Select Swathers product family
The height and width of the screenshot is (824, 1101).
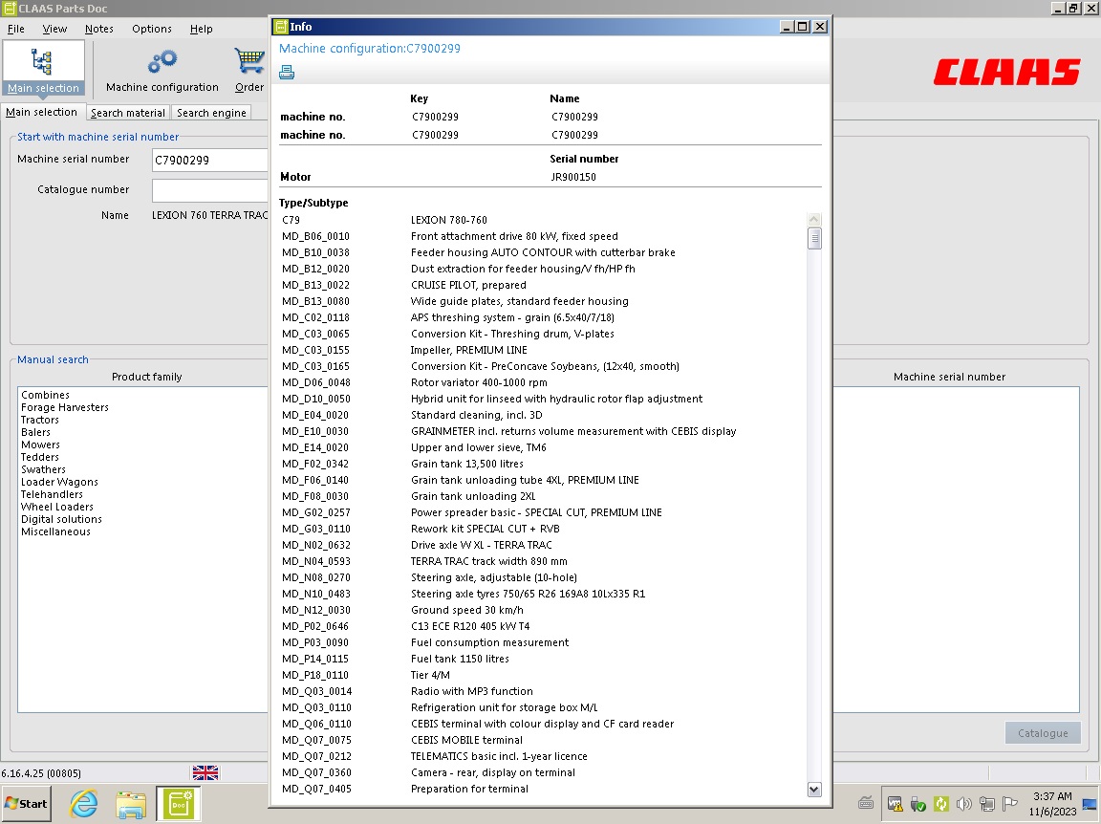pos(43,470)
